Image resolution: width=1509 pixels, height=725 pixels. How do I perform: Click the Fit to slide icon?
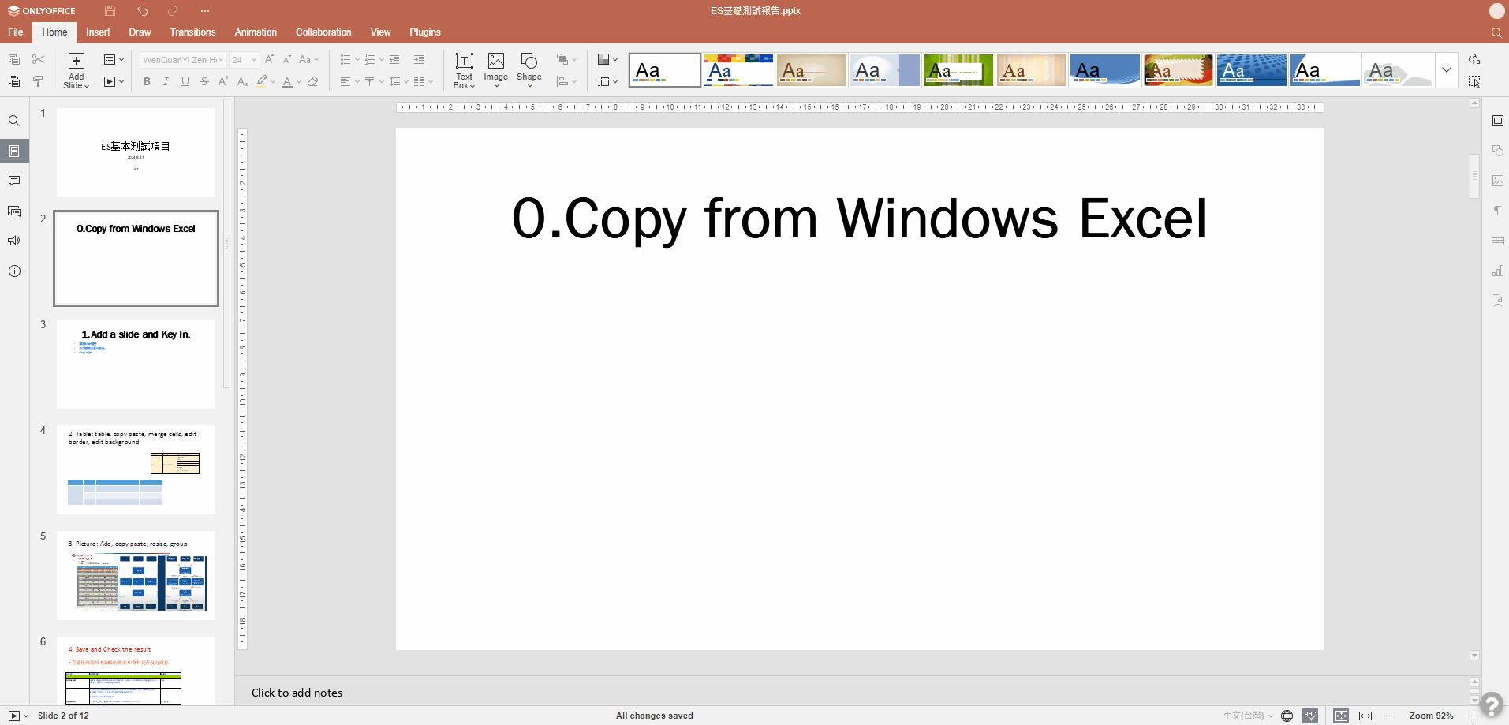click(1341, 716)
